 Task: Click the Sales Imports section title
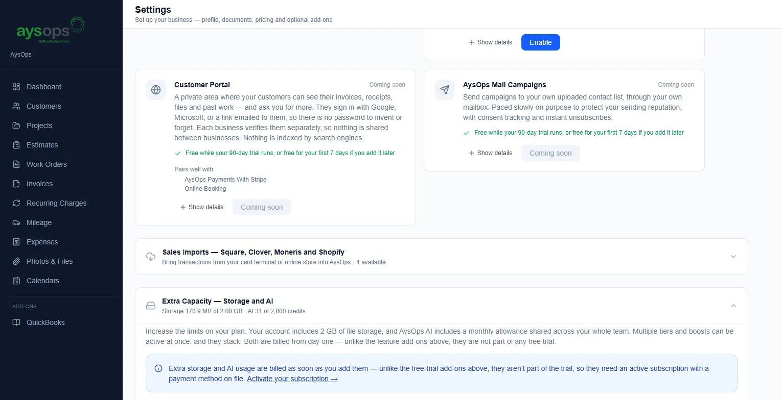pyautogui.click(x=254, y=252)
